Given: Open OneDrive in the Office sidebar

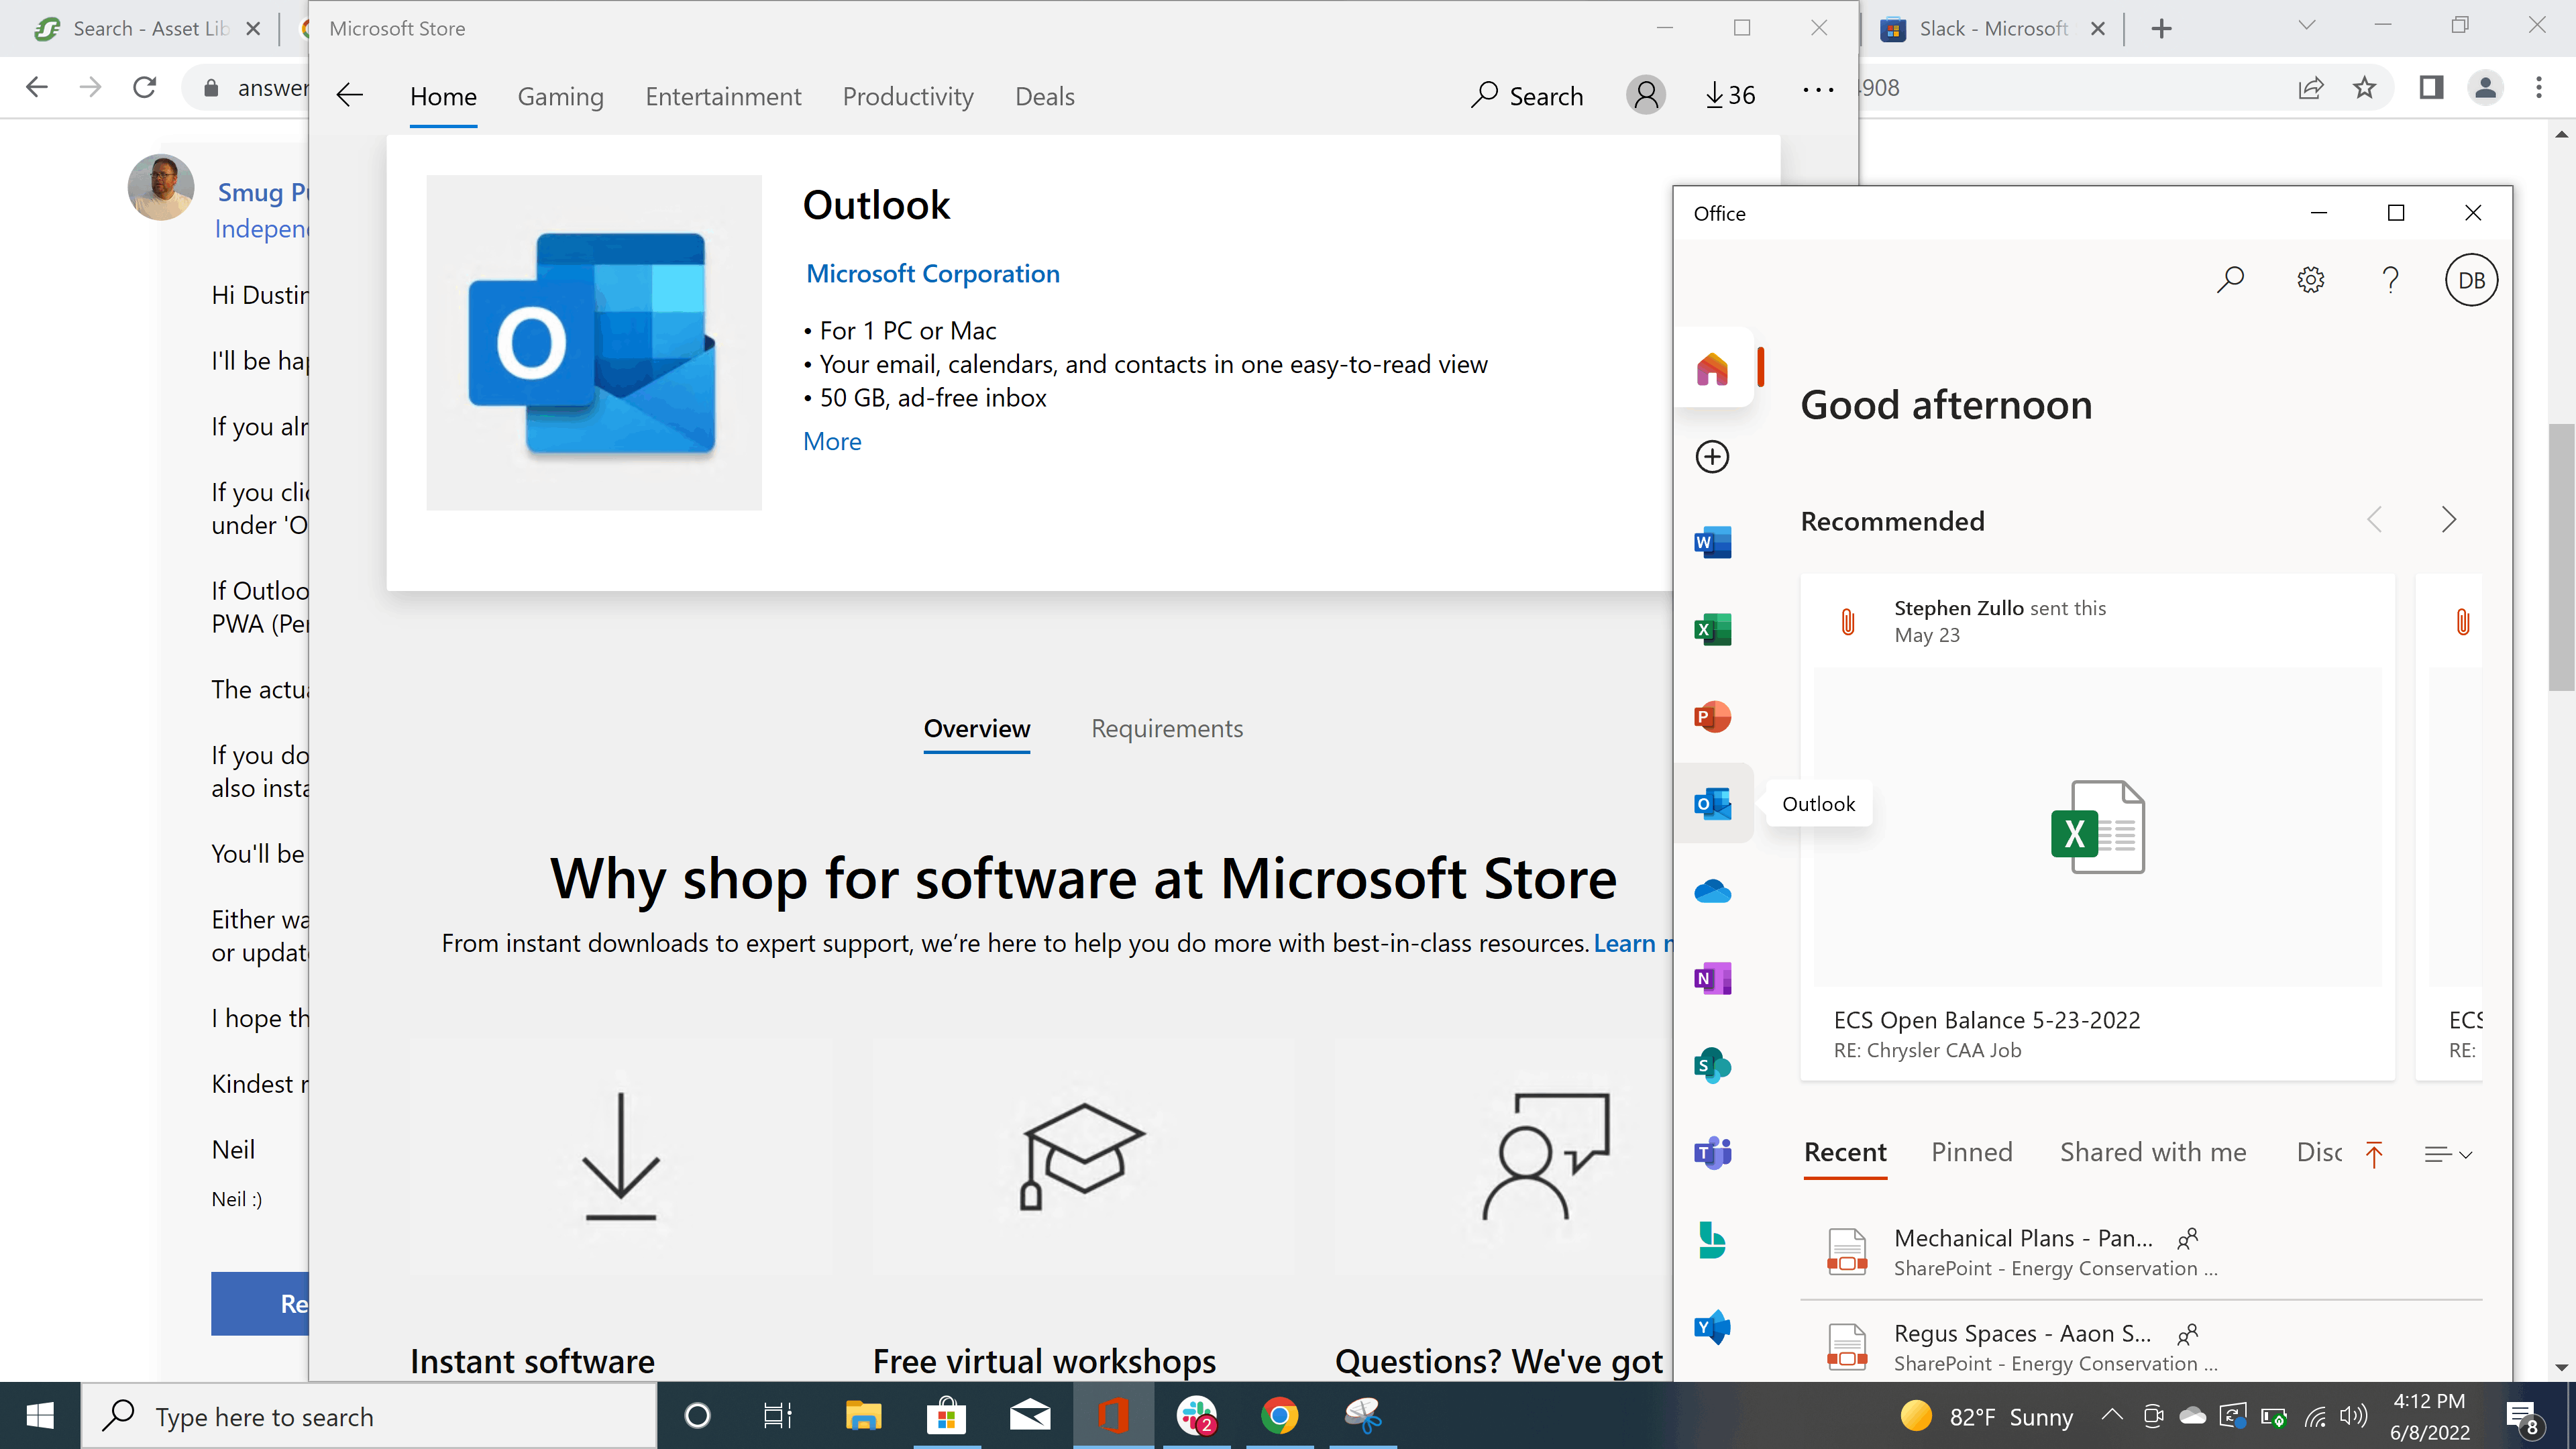Looking at the screenshot, I should tap(1712, 890).
